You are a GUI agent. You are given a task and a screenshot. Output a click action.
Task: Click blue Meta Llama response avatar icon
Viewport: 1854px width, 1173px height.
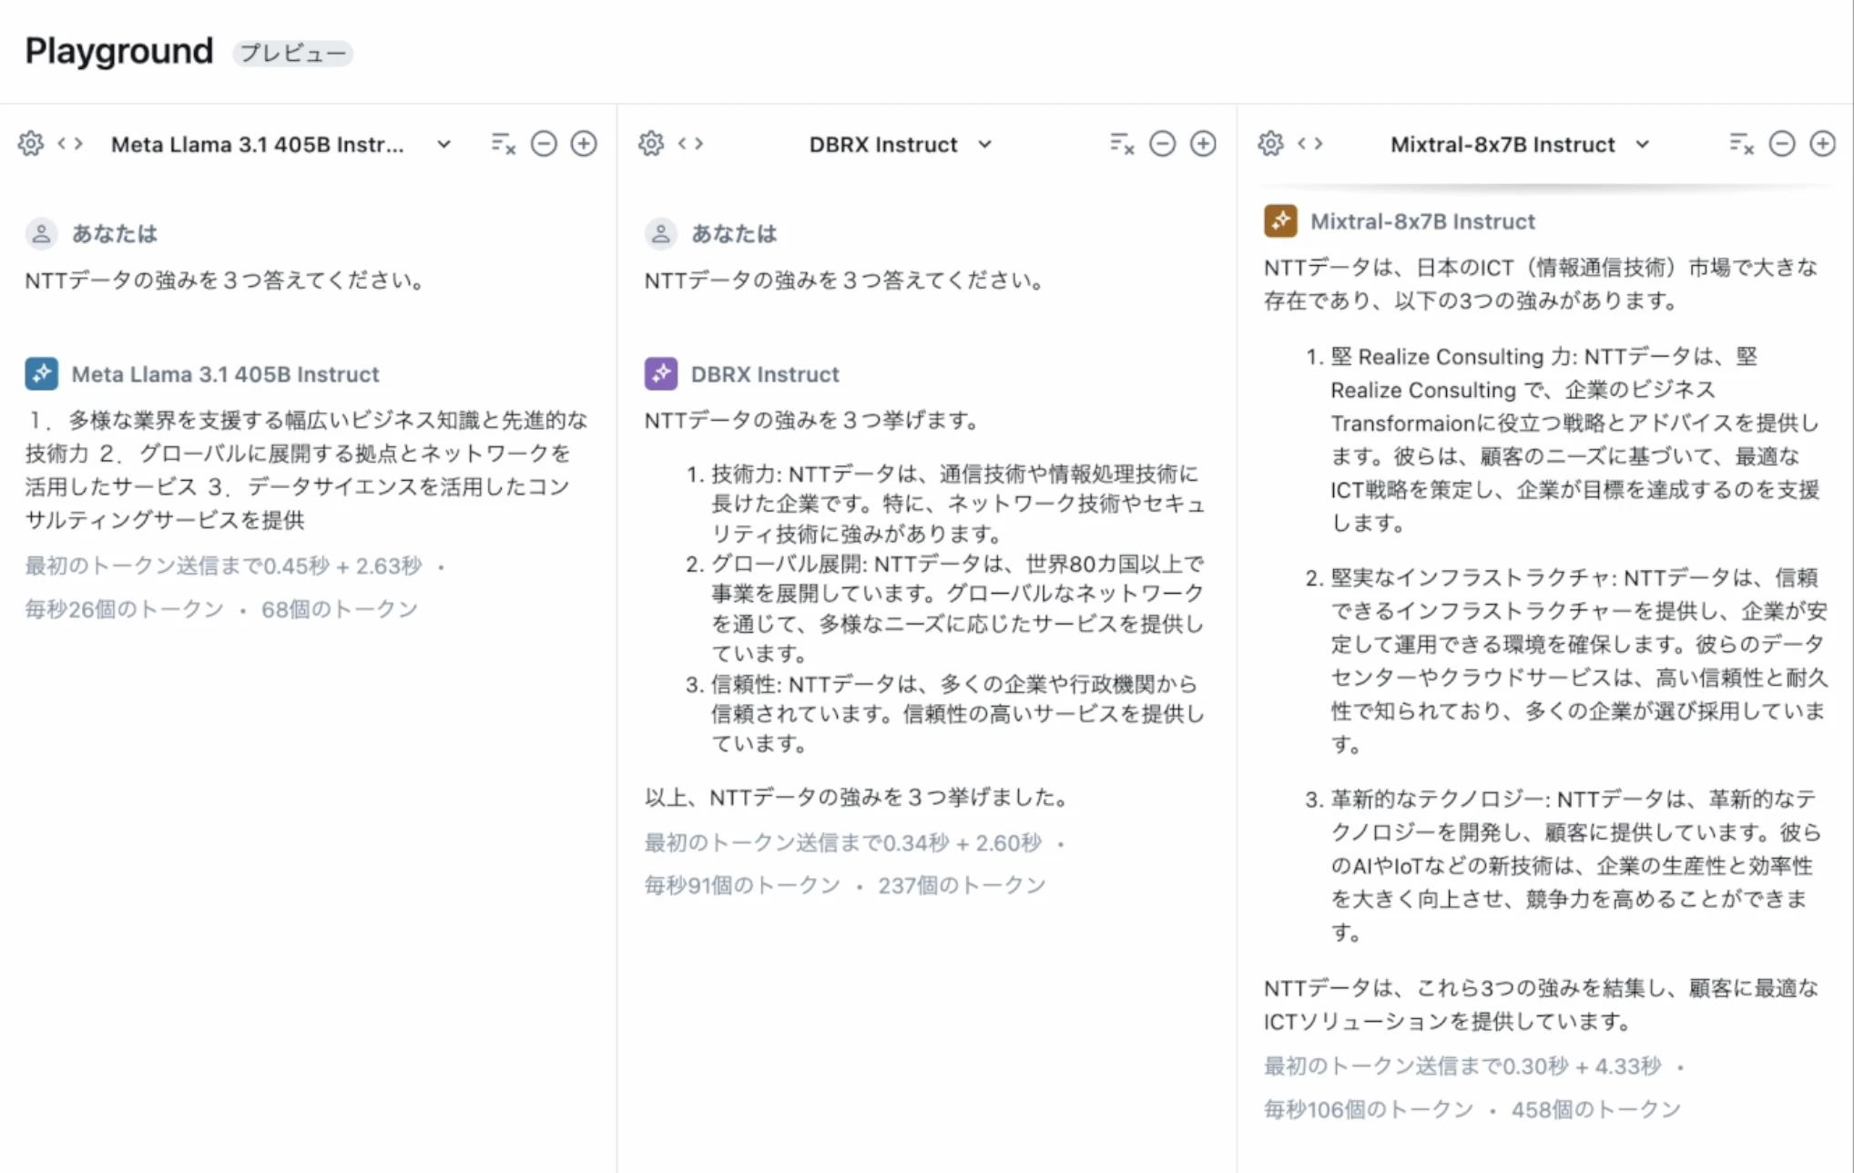click(42, 373)
